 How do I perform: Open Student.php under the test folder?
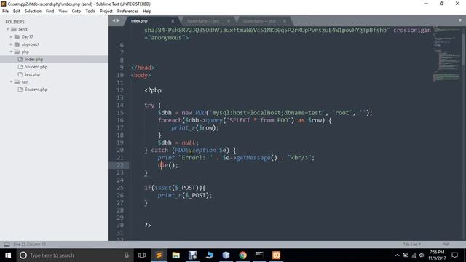(x=36, y=90)
